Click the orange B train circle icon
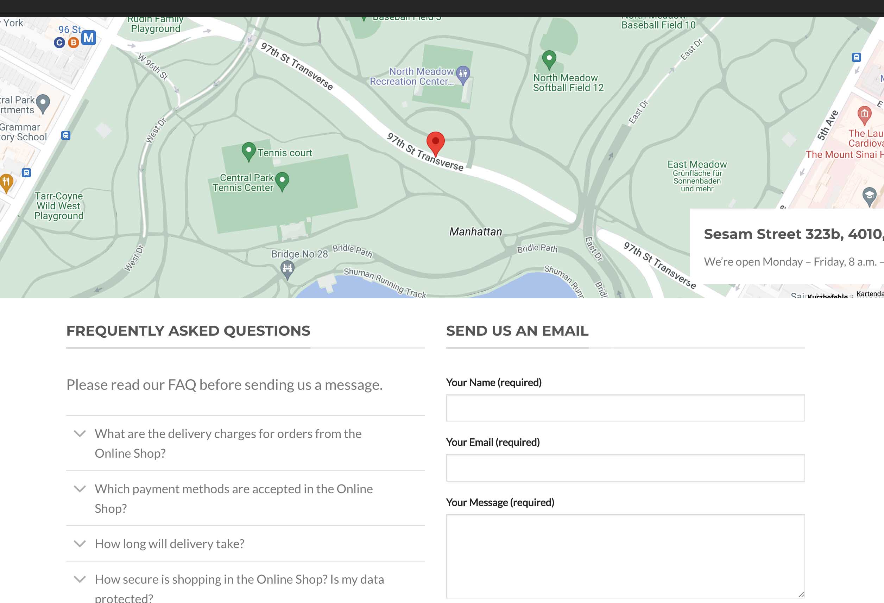Image resolution: width=884 pixels, height=603 pixels. point(74,43)
